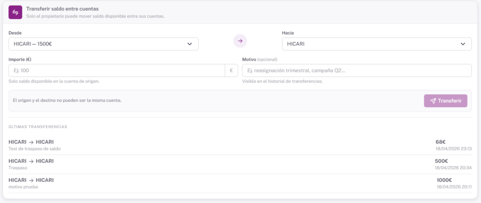Select the 'Test de traspaso de saldo' transfer

tap(35, 149)
